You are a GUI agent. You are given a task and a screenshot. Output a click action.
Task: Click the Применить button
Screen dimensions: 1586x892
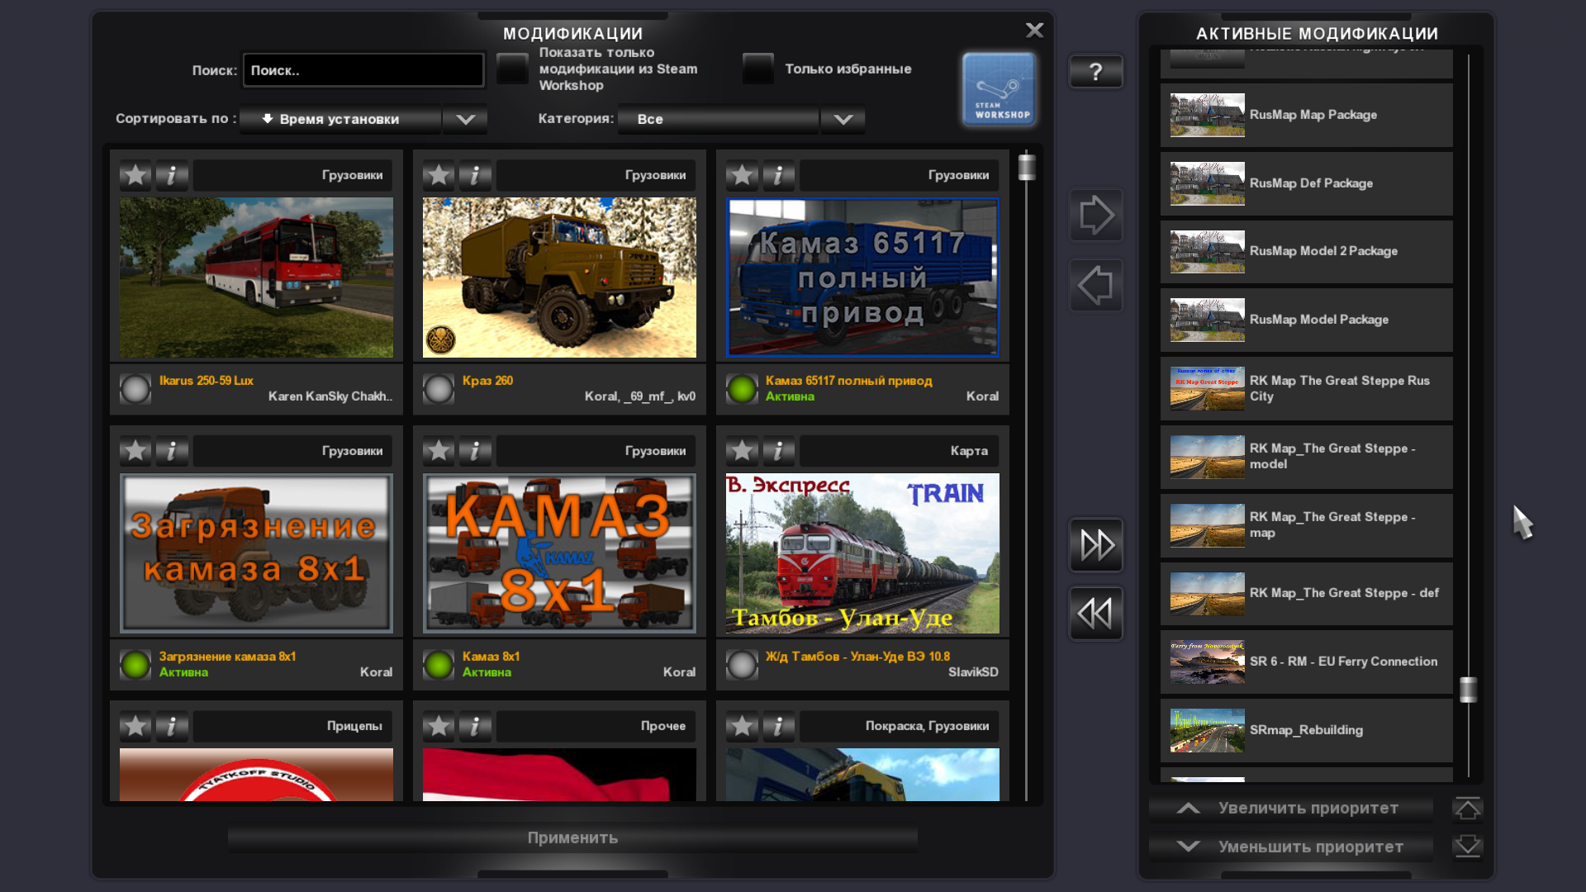pyautogui.click(x=572, y=837)
